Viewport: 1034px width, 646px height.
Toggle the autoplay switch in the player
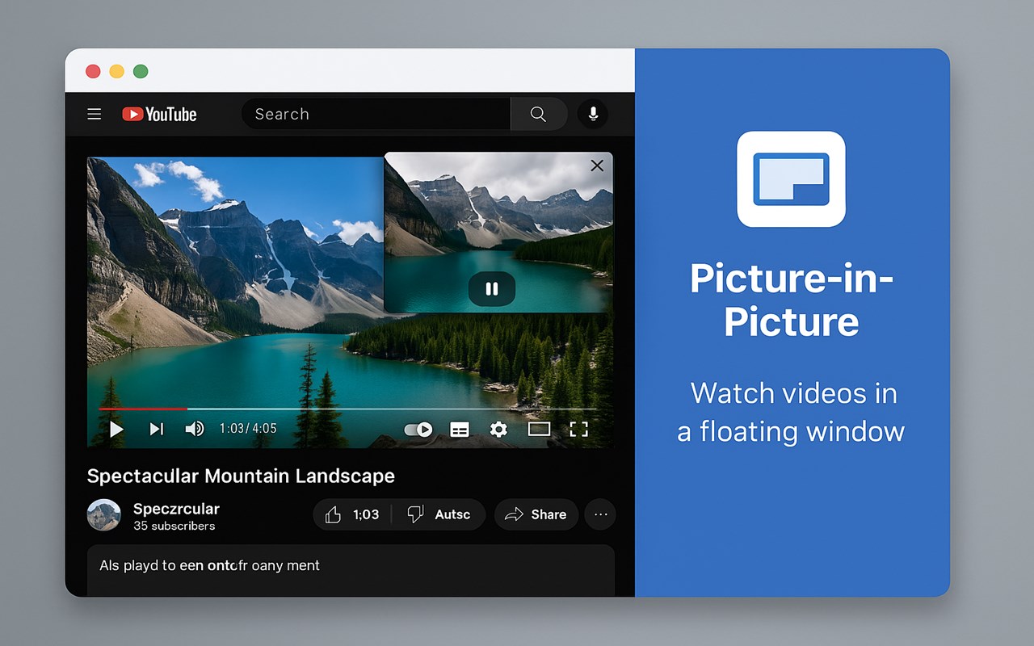pos(418,429)
